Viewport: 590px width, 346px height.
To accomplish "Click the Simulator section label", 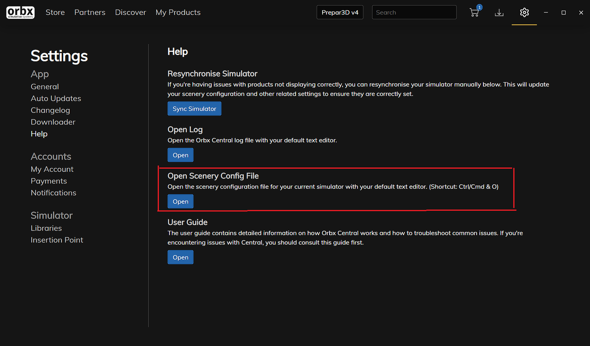I will (52, 216).
